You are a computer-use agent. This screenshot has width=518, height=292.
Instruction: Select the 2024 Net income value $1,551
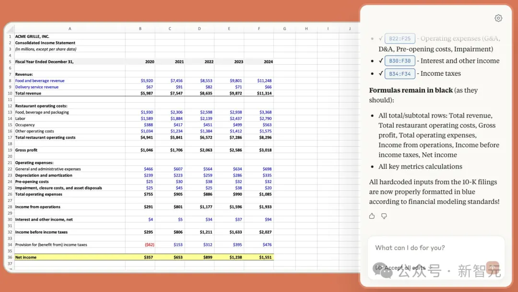tap(265, 257)
